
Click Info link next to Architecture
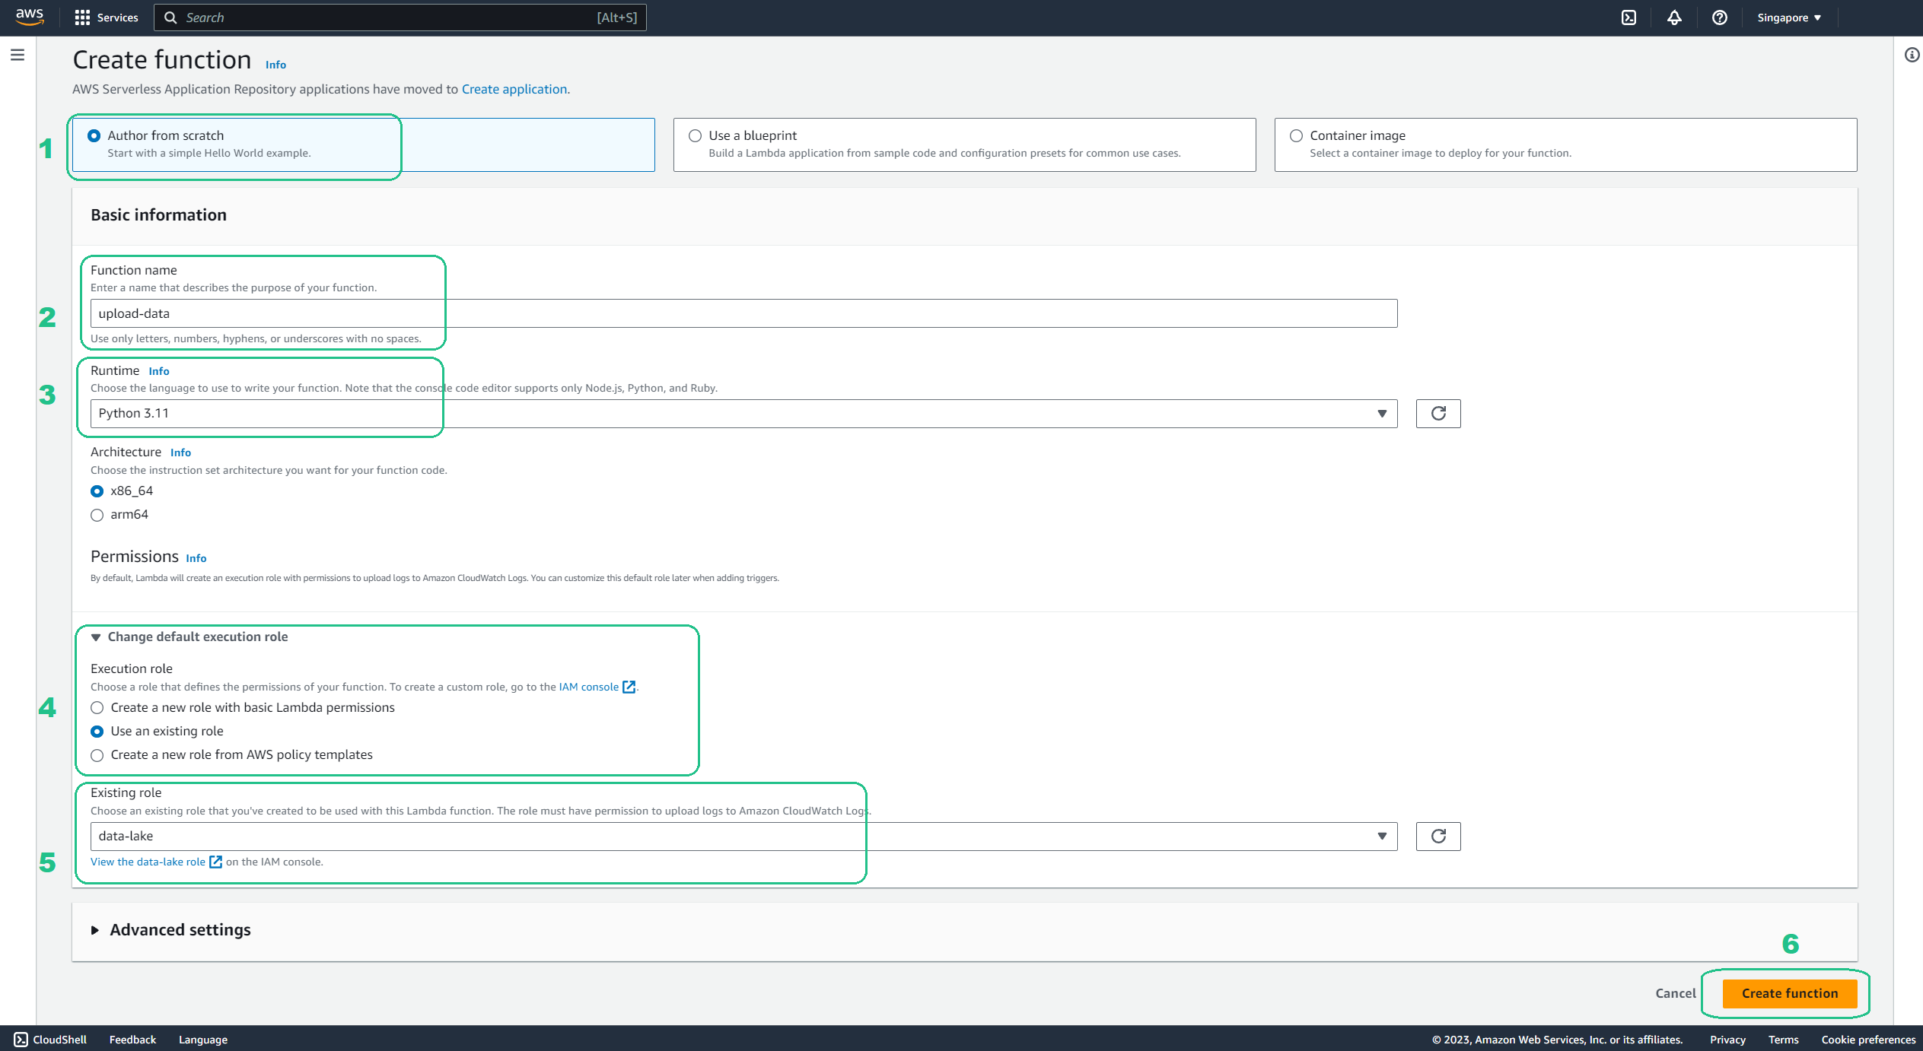tap(180, 452)
